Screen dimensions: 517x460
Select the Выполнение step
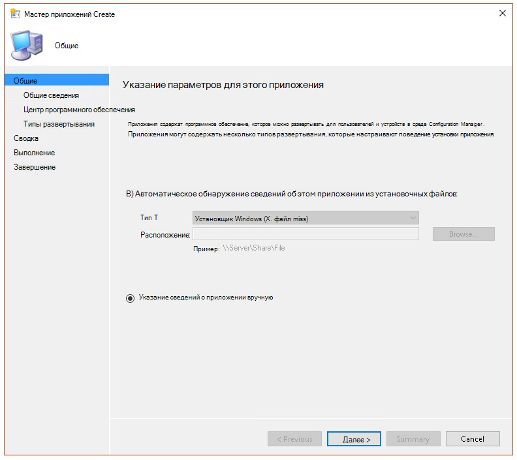[x=35, y=153]
